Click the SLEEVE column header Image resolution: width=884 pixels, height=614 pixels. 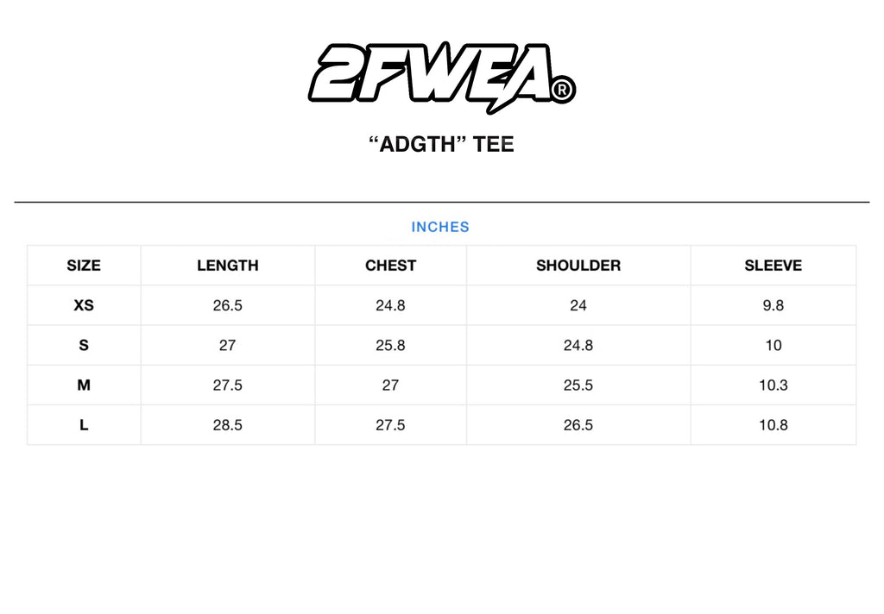pos(773,266)
